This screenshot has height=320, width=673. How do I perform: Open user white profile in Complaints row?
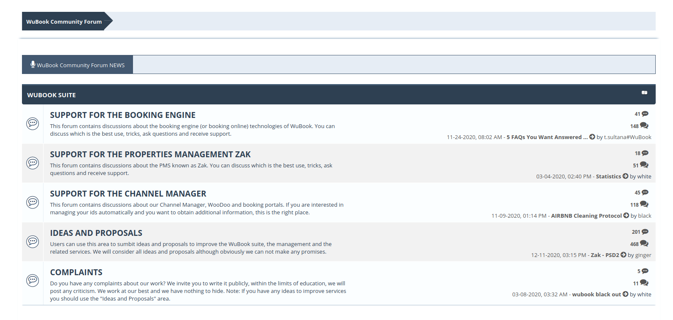coord(644,294)
